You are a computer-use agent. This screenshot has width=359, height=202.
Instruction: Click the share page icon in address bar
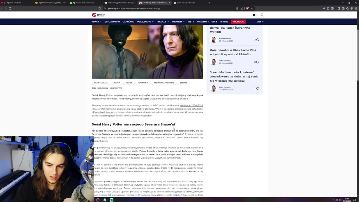pyautogui.click(x=242, y=8)
